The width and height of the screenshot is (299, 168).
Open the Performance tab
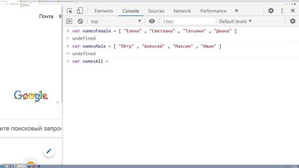(x=213, y=11)
